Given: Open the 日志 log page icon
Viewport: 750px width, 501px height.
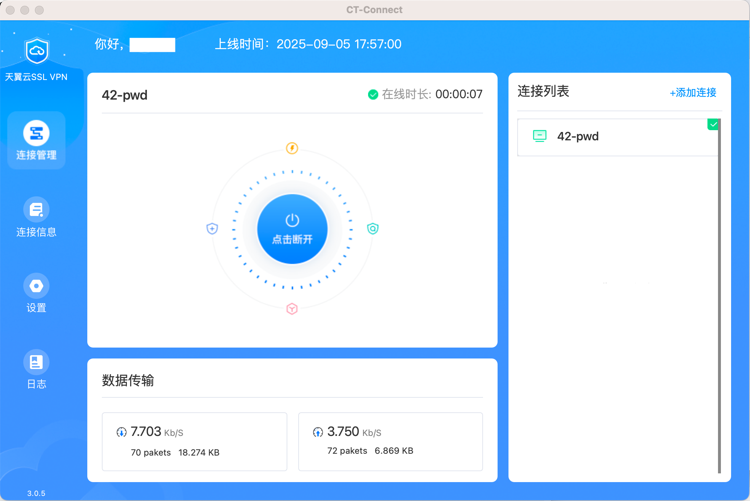Looking at the screenshot, I should (36, 362).
